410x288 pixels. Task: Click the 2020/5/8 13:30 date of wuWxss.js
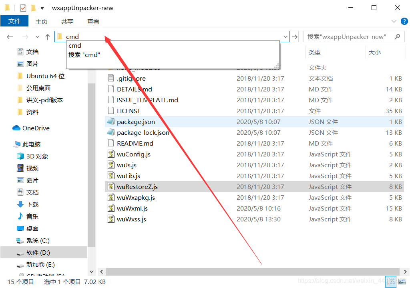[259, 219]
